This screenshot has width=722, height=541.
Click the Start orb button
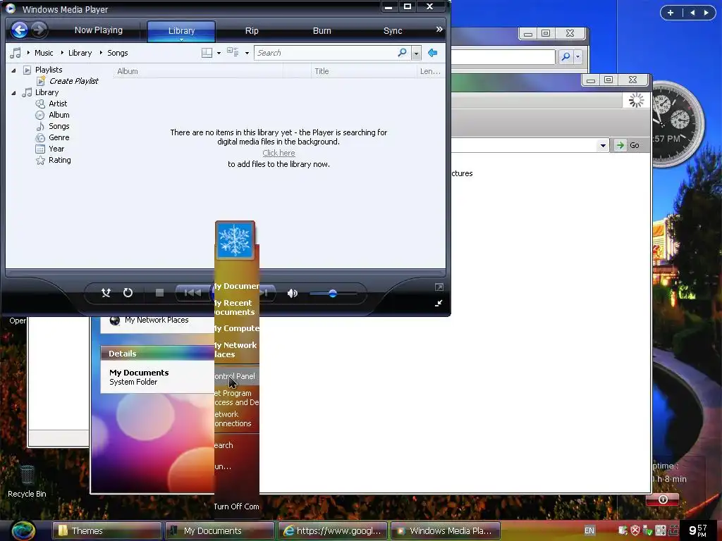coord(23,530)
